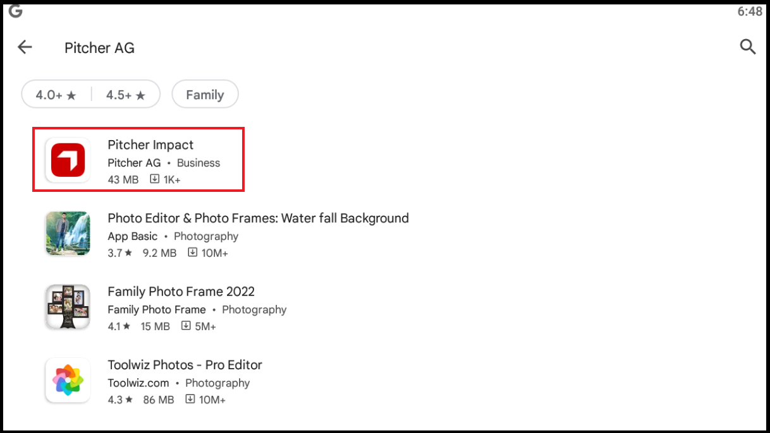This screenshot has height=433, width=770.
Task: Click the Photography category under Family Photo Frame
Action: click(254, 309)
